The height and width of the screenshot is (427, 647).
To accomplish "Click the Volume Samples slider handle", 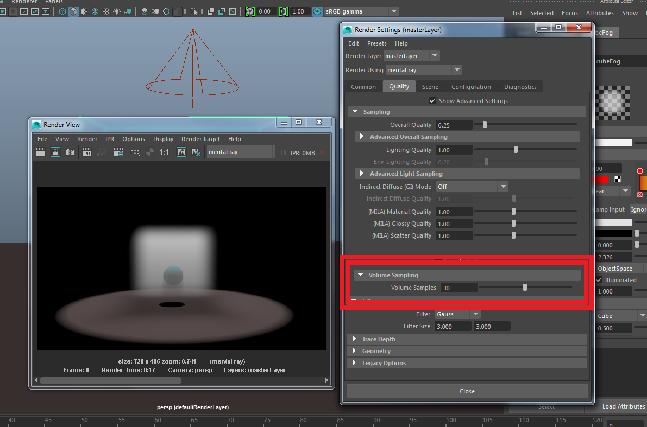I will pyautogui.click(x=525, y=288).
